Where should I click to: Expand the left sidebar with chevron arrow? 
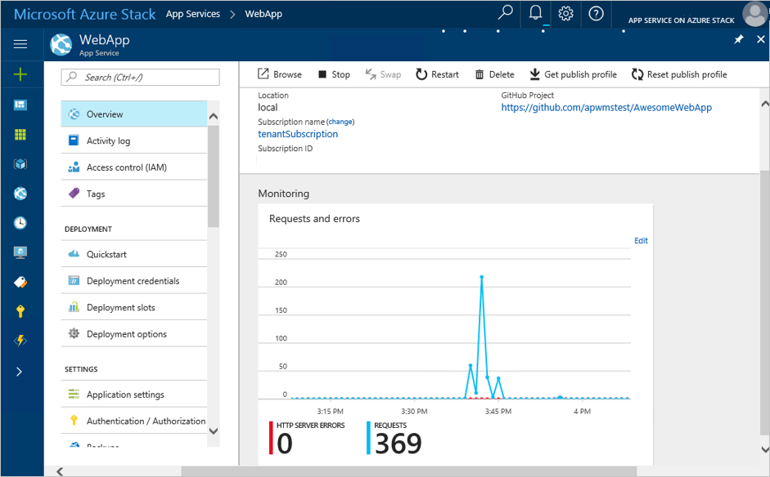coord(20,372)
